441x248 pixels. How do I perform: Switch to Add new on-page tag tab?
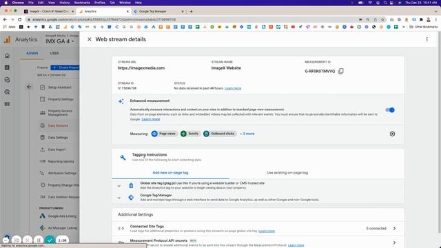(x=170, y=173)
